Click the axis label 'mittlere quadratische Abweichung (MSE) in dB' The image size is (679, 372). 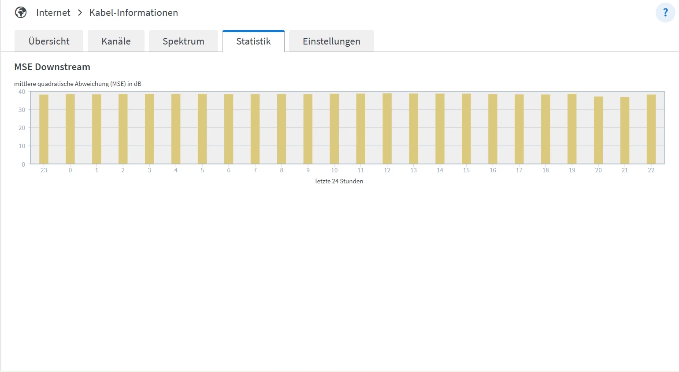point(78,84)
